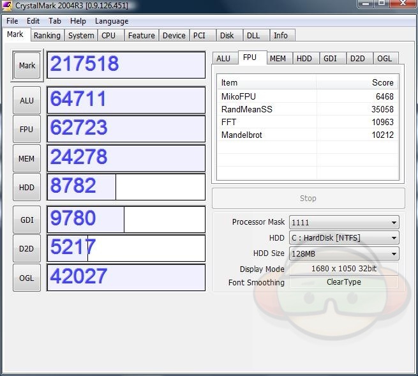Run all benchmarks with Mark button
Image resolution: width=418 pixels, height=376 pixels.
click(27, 65)
